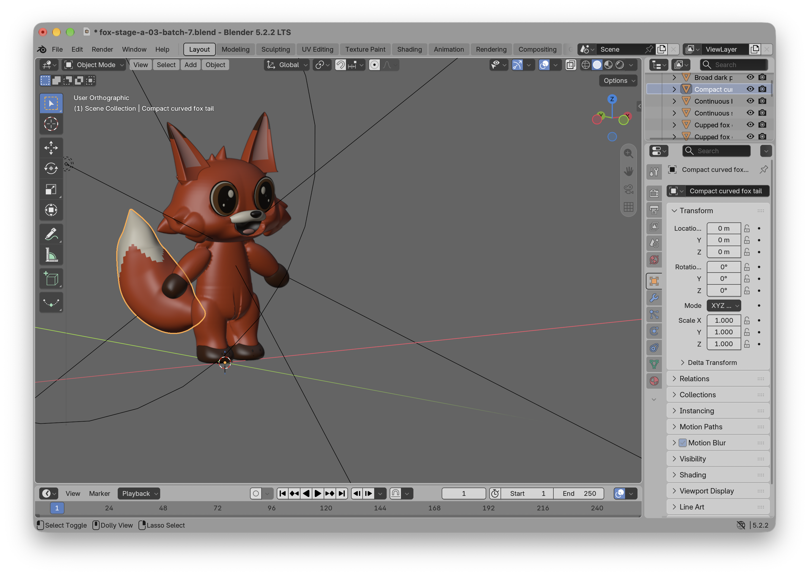Toggle eye for Compact curved fox tail
Screen dimensions: 809x576
750,89
